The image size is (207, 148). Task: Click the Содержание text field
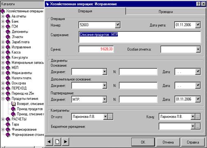click(140, 37)
